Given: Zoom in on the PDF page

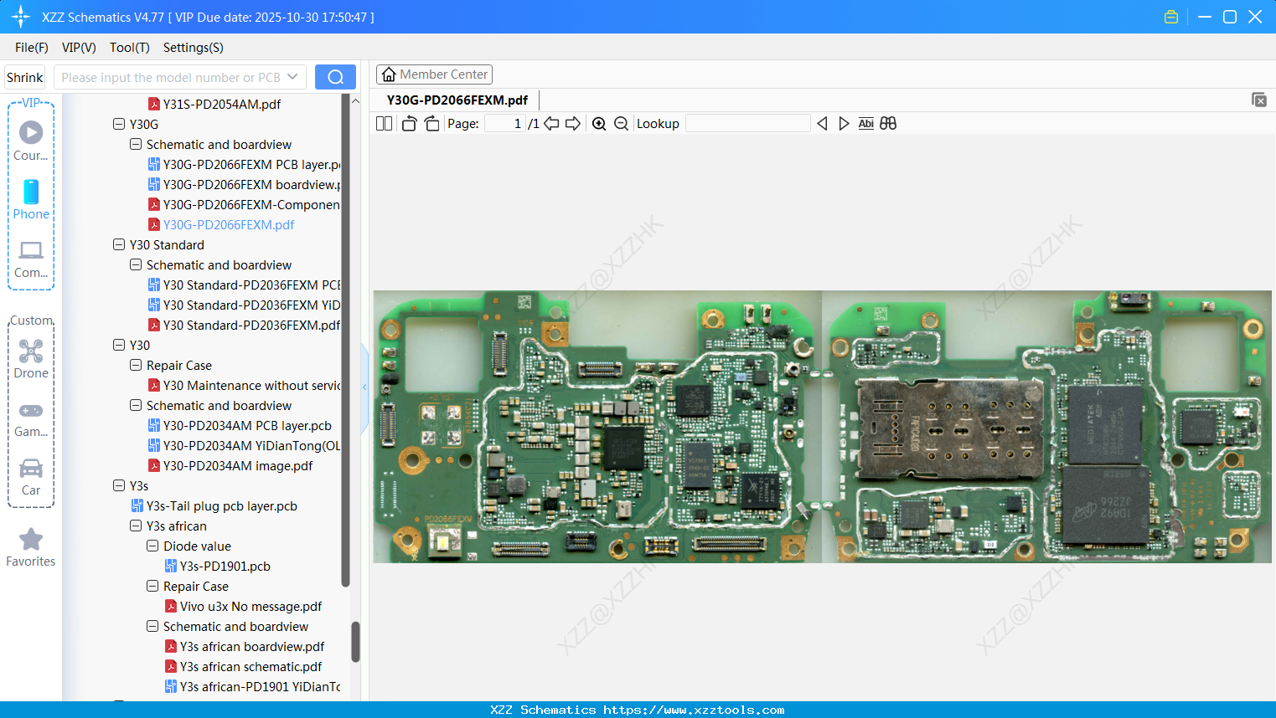Looking at the screenshot, I should click(599, 123).
